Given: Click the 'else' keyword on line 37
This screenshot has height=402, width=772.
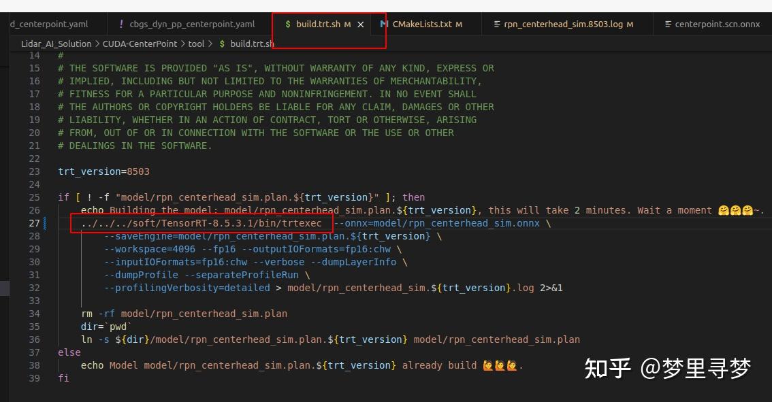Looking at the screenshot, I should pyautogui.click(x=69, y=352).
